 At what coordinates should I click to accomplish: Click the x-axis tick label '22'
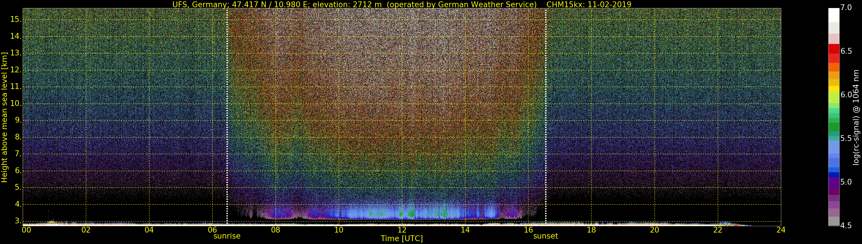click(x=718, y=230)
